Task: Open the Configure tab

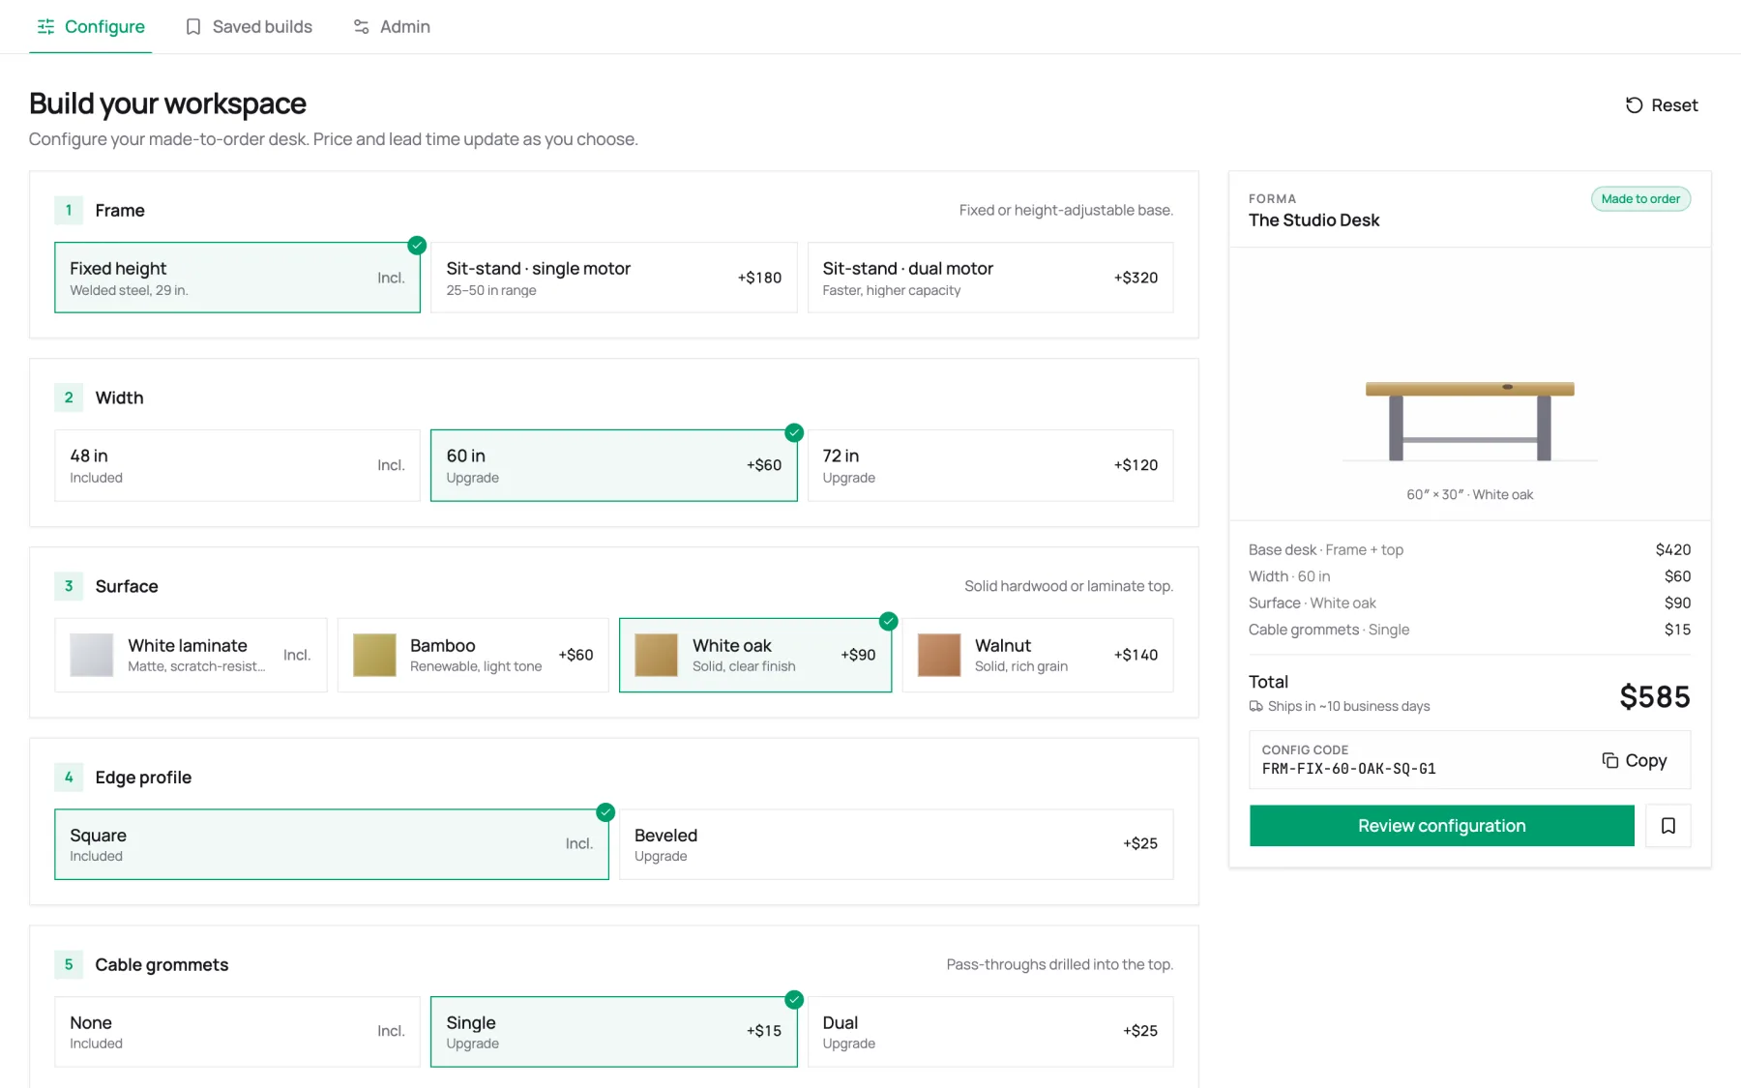Action: [91, 26]
